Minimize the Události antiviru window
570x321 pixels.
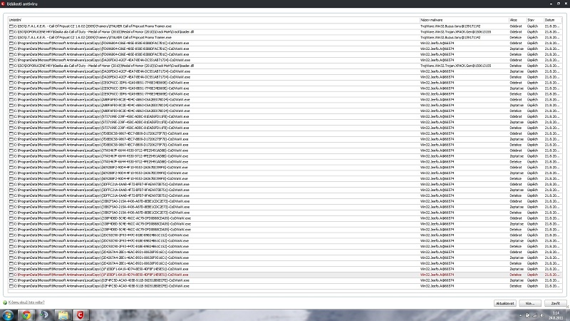tap(551, 4)
